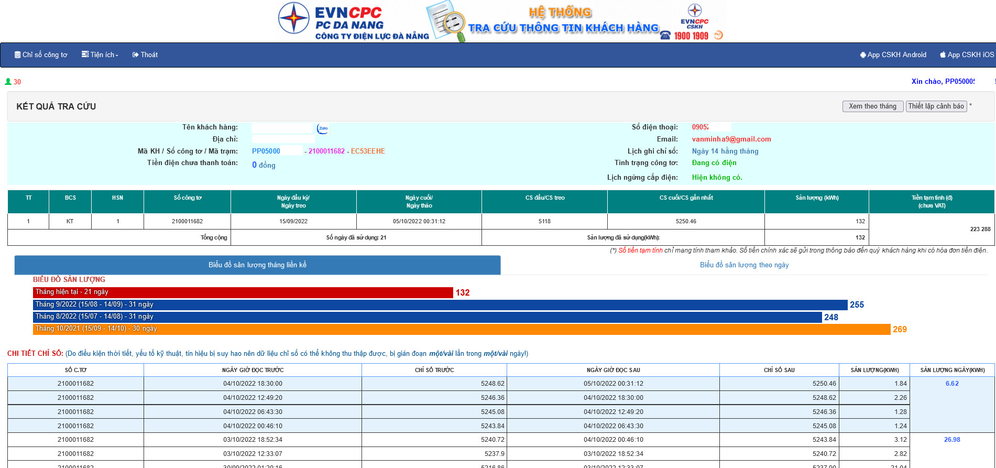Screen dimensions: 996x468
Task: Click the customer code PP05000 link
Action: (266, 151)
